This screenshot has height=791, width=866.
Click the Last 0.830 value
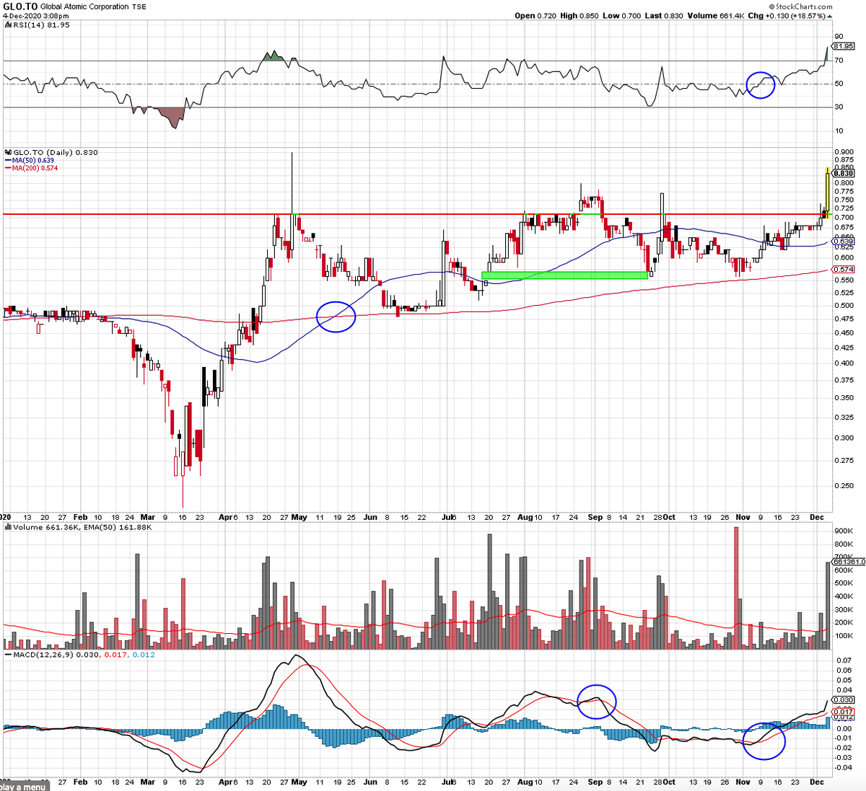(664, 15)
